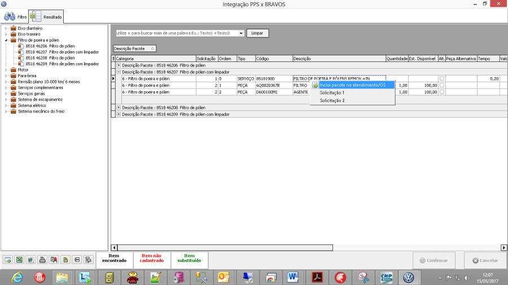
Task: Expand the Eixo traseiro tree node
Action: (x=6, y=34)
